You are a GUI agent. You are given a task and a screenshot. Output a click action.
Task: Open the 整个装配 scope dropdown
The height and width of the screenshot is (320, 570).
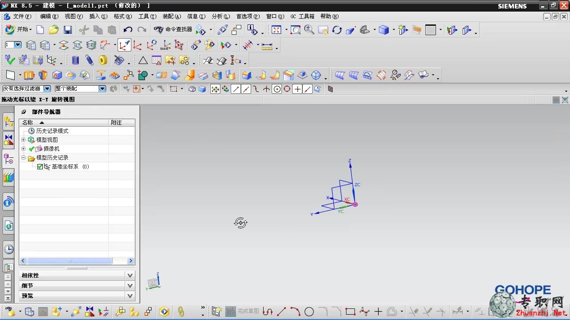point(102,89)
